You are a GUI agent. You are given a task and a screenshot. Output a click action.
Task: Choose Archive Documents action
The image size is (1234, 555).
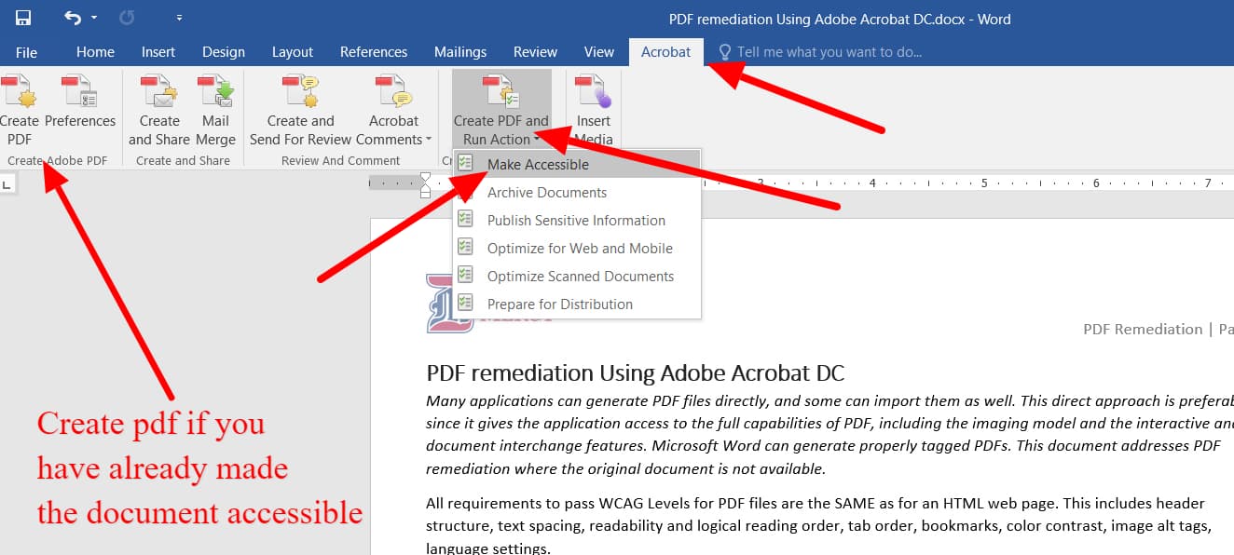(x=576, y=192)
